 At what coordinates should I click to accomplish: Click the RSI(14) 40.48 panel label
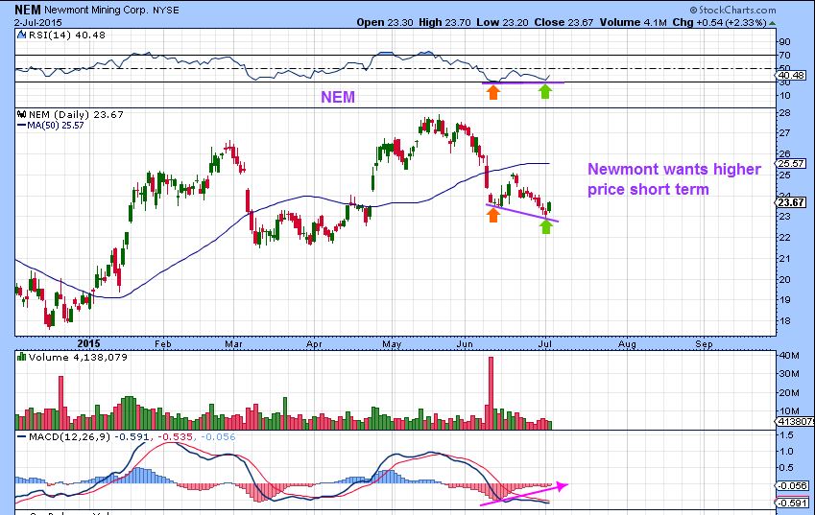coord(66,35)
